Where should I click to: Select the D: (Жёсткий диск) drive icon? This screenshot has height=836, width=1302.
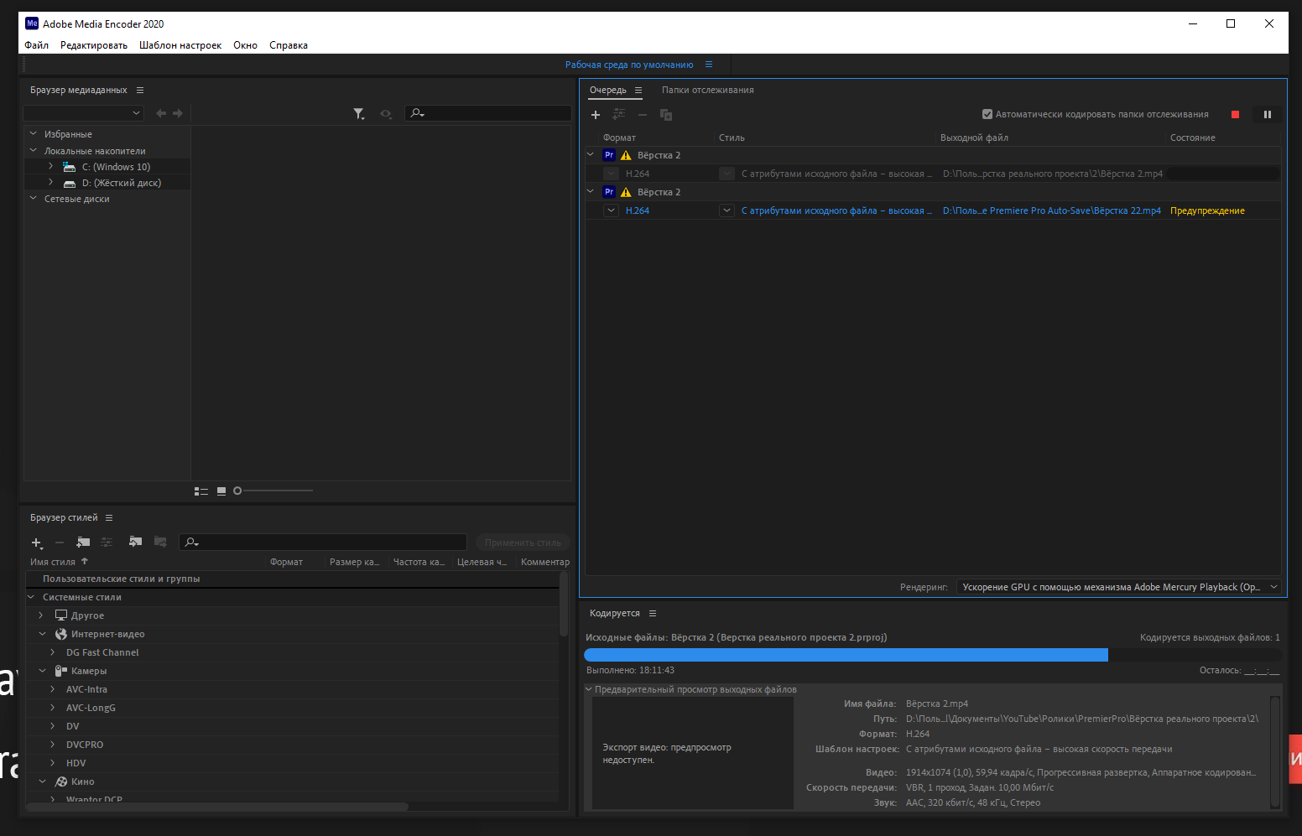pyautogui.click(x=70, y=183)
